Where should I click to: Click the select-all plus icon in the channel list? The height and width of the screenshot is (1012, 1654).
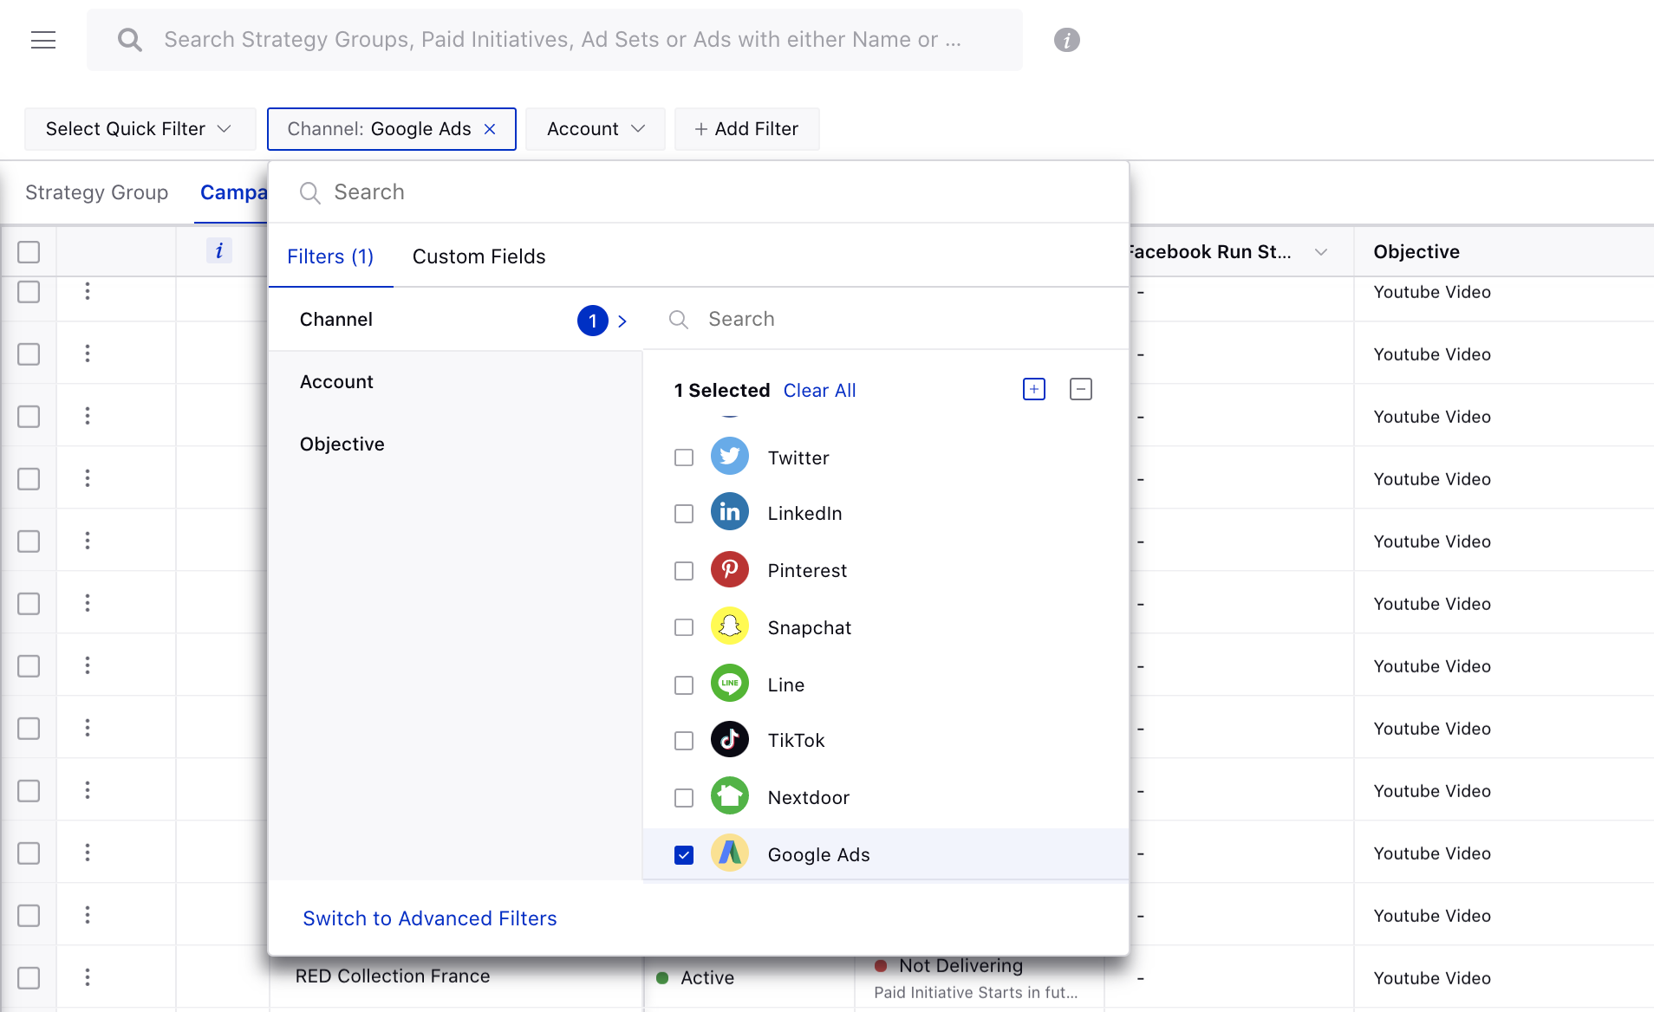(x=1034, y=389)
